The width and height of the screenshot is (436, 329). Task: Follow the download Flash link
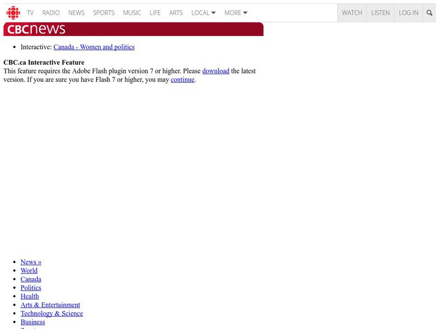coord(216,71)
